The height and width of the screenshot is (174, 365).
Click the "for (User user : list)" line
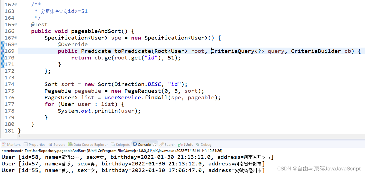[84, 104]
